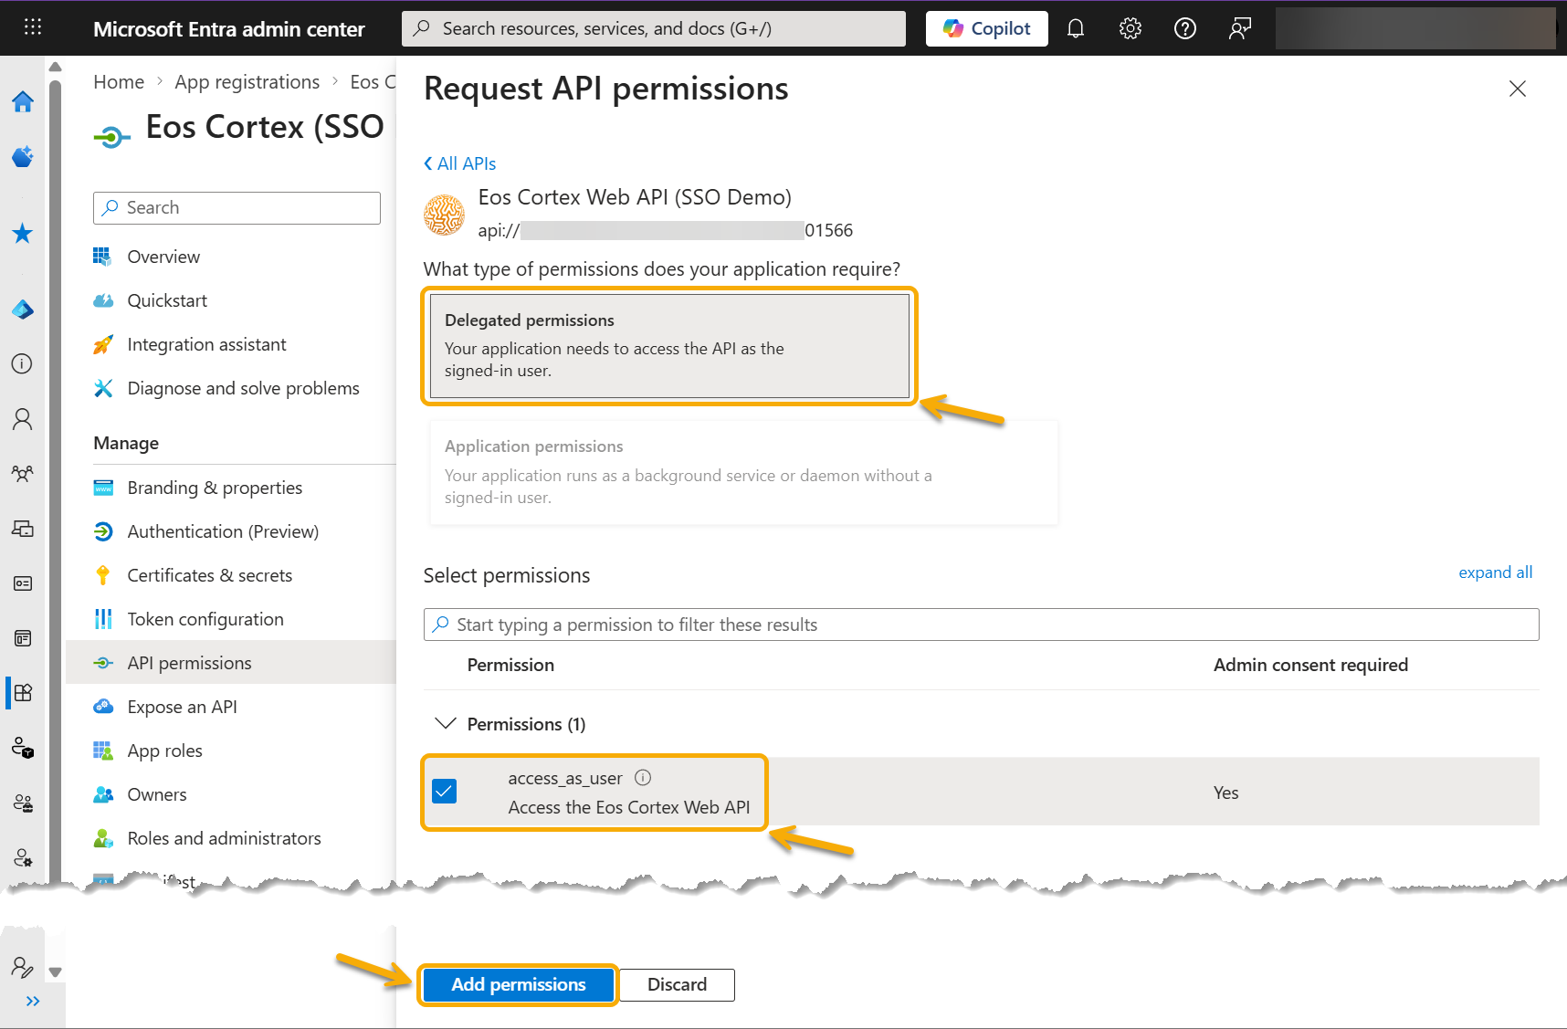The height and width of the screenshot is (1029, 1567).
Task: Focus the app menu Search box
Action: click(x=237, y=208)
